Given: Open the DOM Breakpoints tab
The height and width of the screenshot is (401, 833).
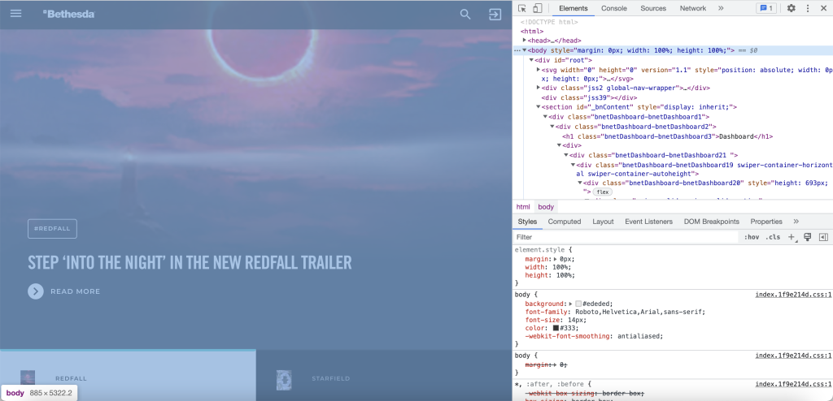Looking at the screenshot, I should (x=711, y=221).
